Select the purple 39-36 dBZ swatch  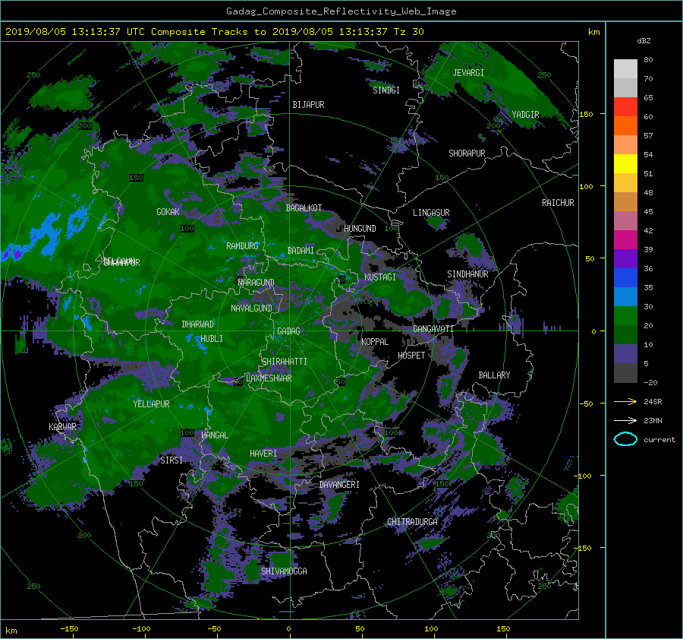(x=625, y=258)
